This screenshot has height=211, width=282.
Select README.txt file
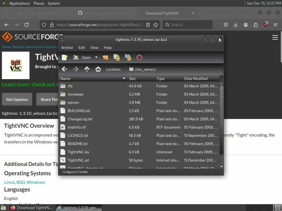click(x=139, y=144)
